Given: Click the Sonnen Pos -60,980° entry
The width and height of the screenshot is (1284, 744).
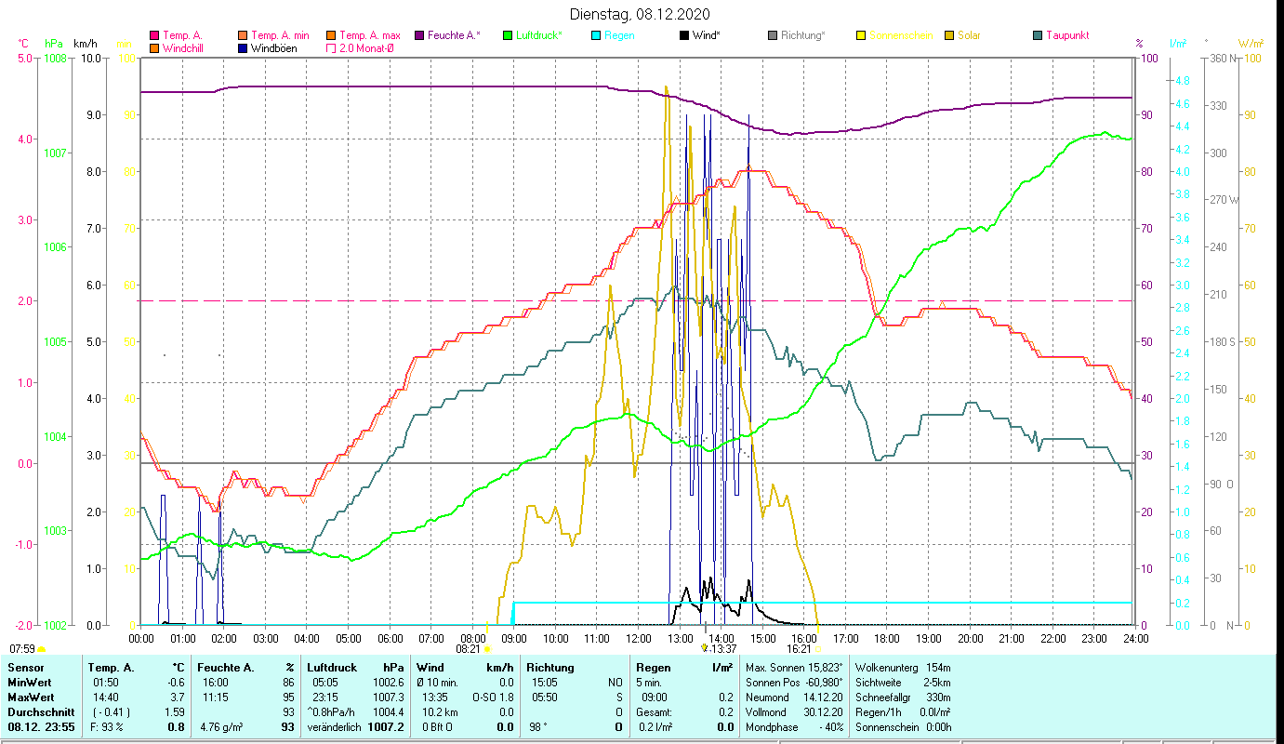Looking at the screenshot, I should pyautogui.click(x=795, y=683).
